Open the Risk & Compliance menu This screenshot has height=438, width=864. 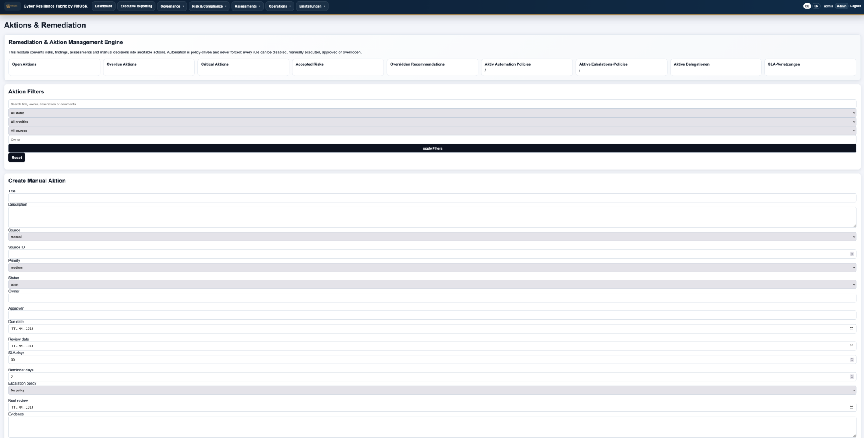point(209,6)
